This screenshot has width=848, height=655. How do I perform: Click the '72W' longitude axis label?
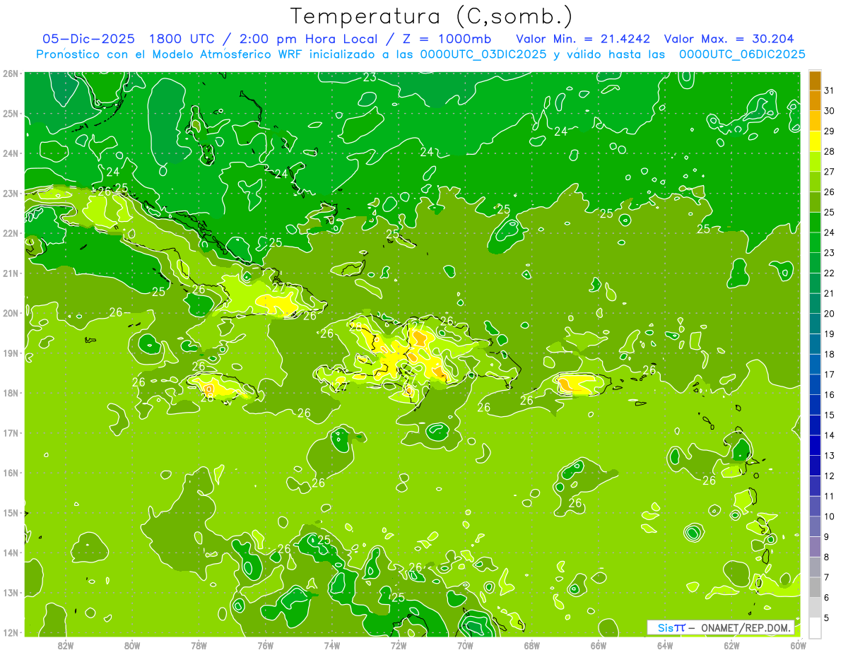[x=399, y=644]
